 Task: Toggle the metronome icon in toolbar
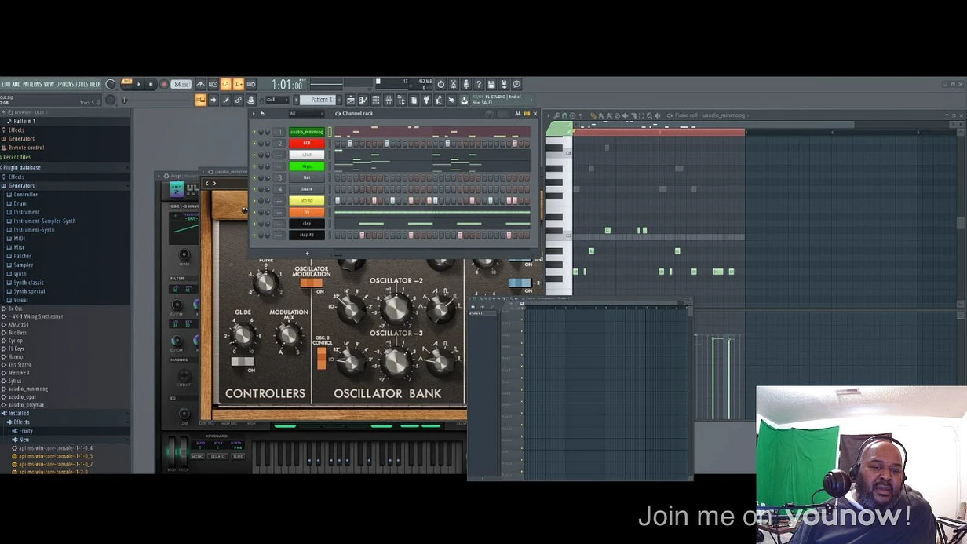200,84
